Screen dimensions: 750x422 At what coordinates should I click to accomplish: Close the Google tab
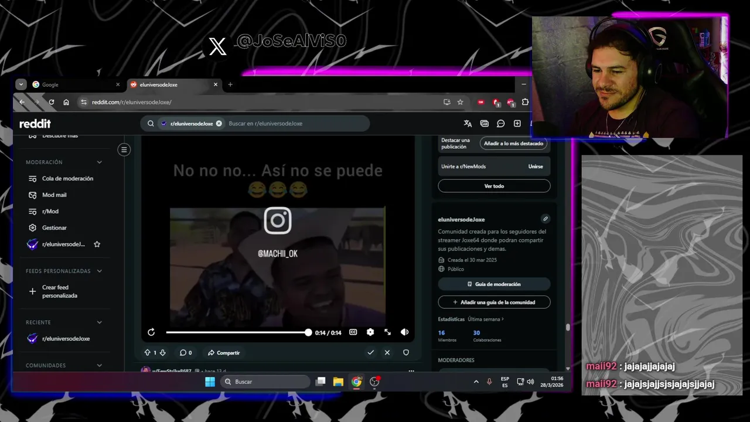(x=118, y=84)
